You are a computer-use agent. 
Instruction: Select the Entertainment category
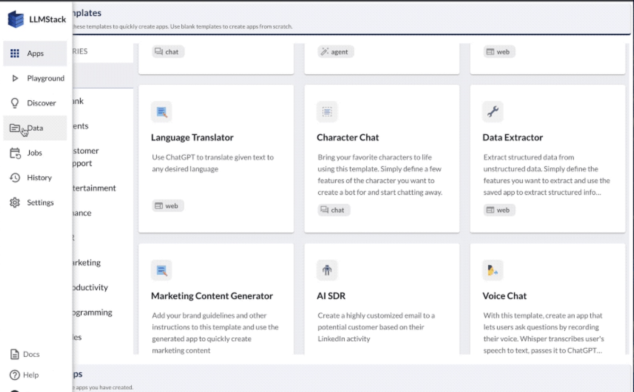coord(94,188)
